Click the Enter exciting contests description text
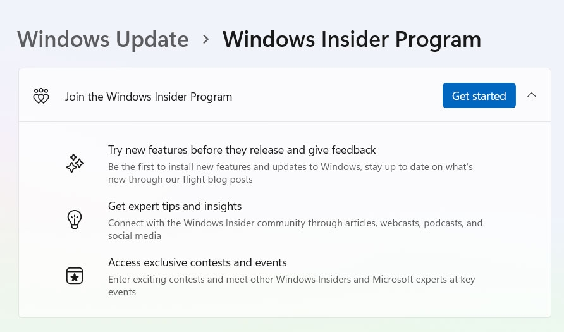Image resolution: width=564 pixels, height=332 pixels. [x=291, y=286]
